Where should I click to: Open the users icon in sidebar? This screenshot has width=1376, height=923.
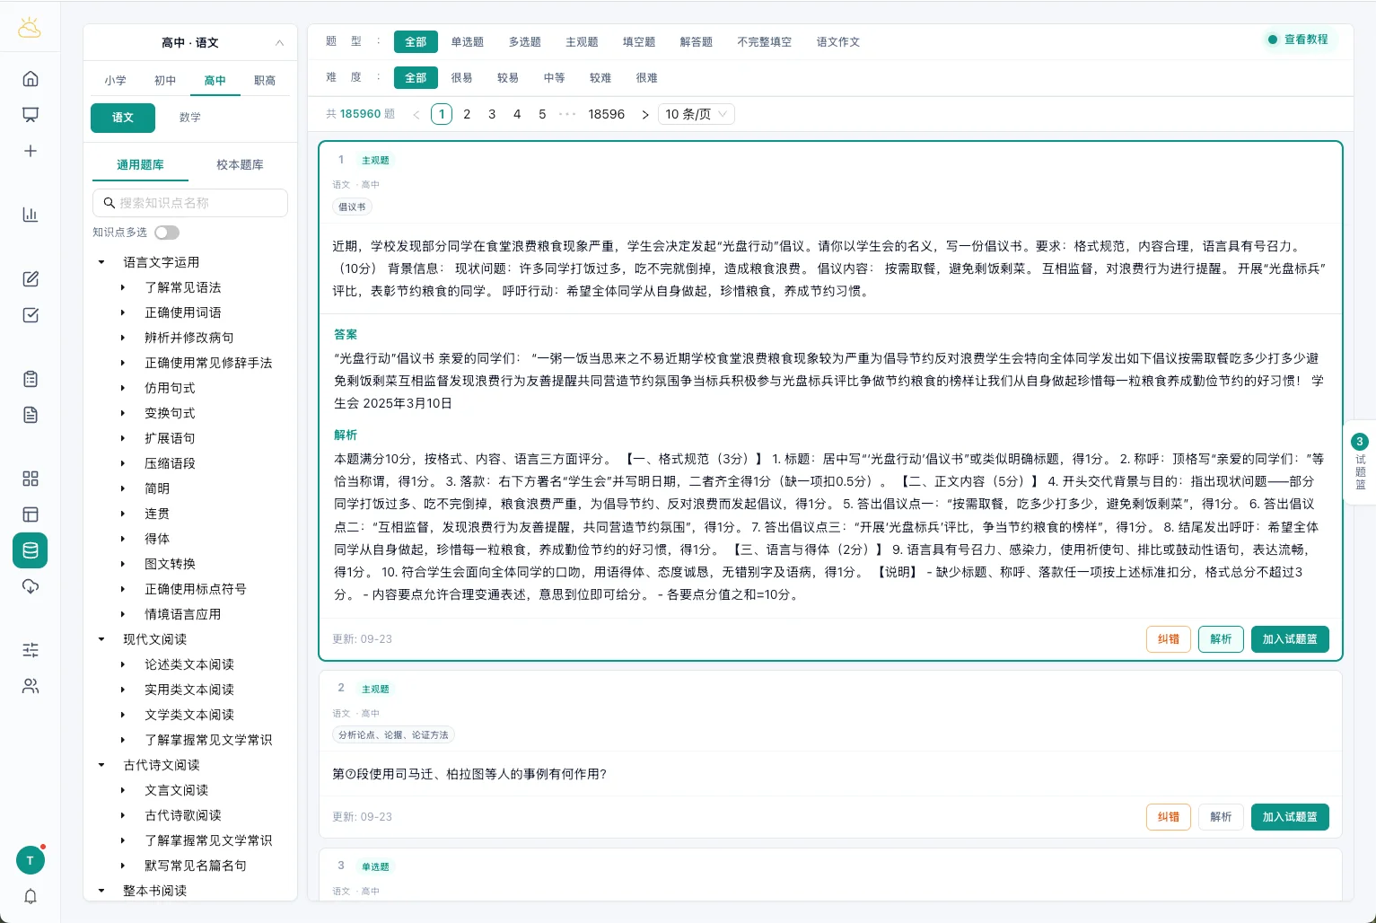click(x=31, y=686)
